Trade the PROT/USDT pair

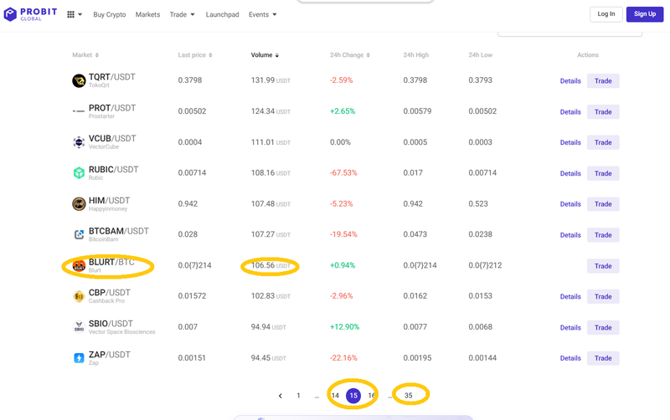click(603, 112)
